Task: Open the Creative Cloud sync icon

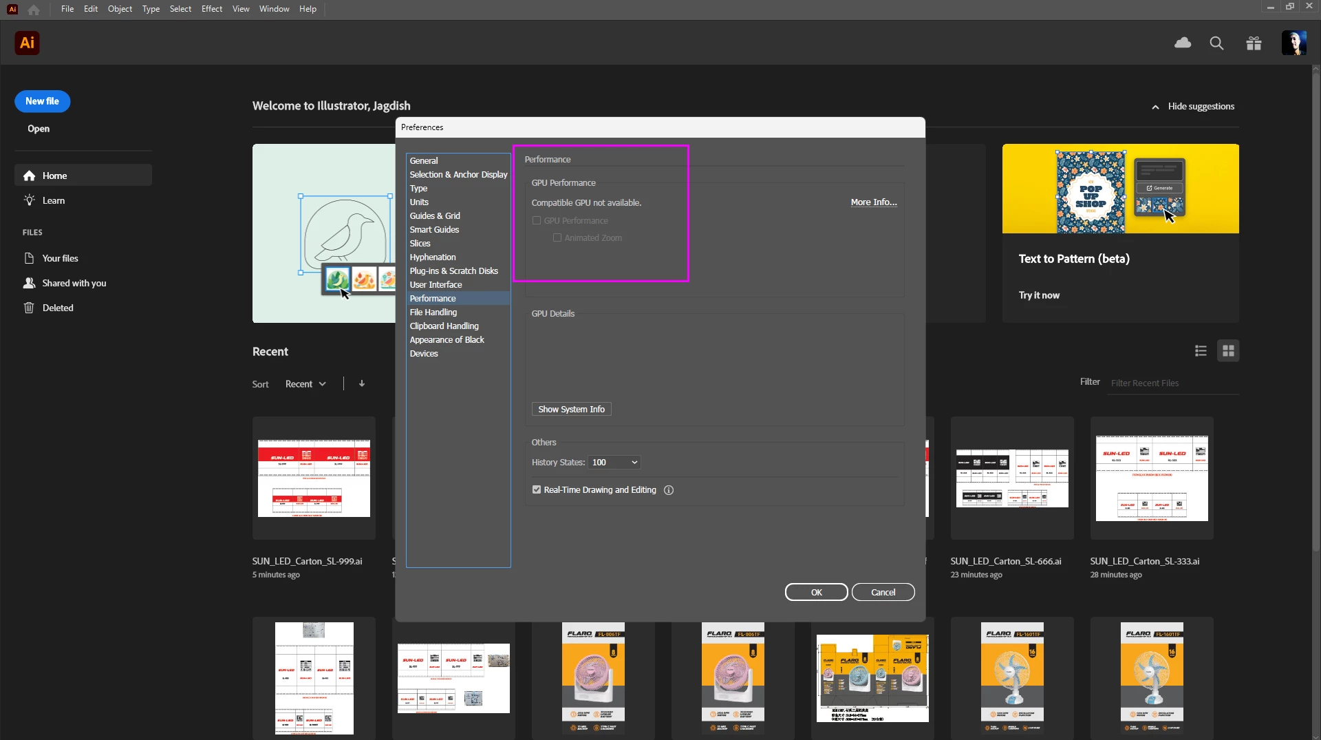Action: (1183, 43)
